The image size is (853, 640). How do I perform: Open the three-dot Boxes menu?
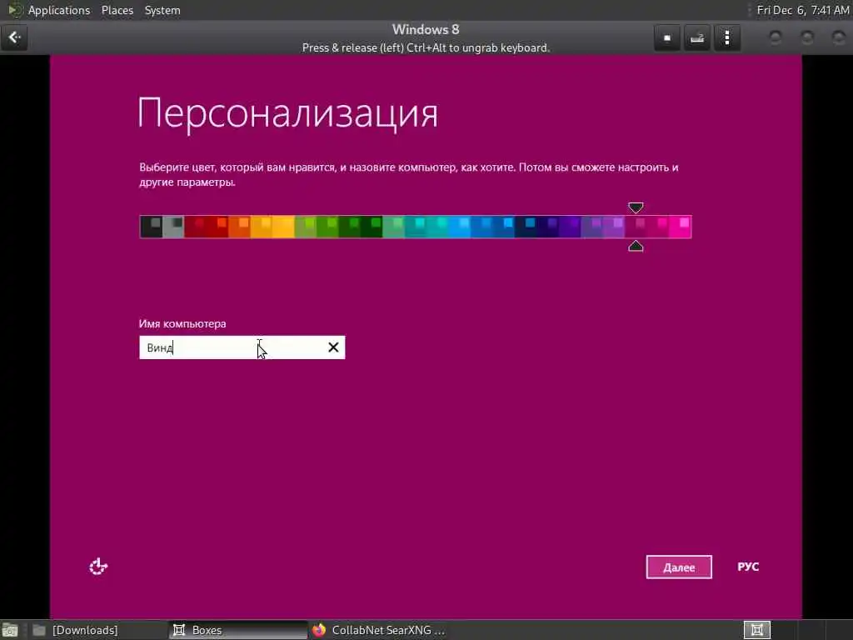click(727, 37)
